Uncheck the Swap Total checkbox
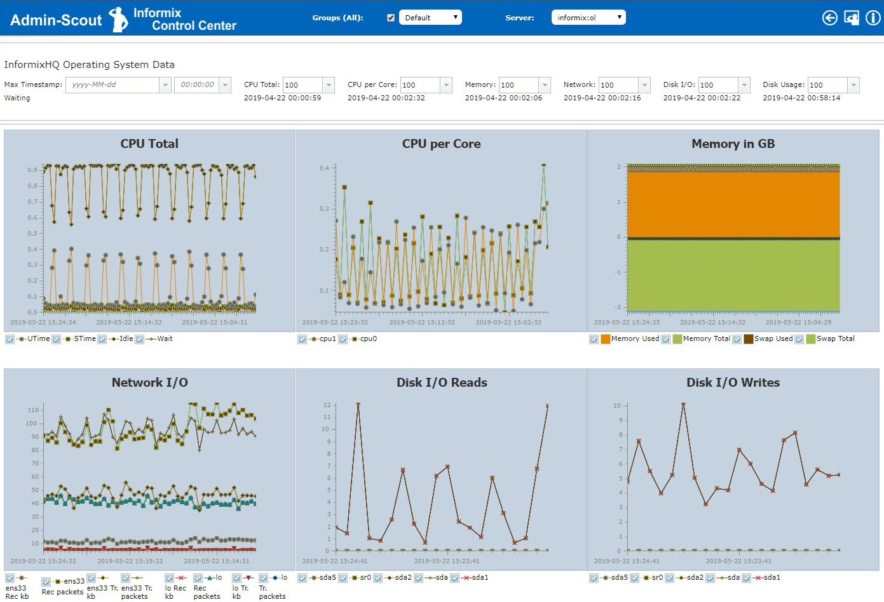The image size is (884, 602). coord(799,339)
